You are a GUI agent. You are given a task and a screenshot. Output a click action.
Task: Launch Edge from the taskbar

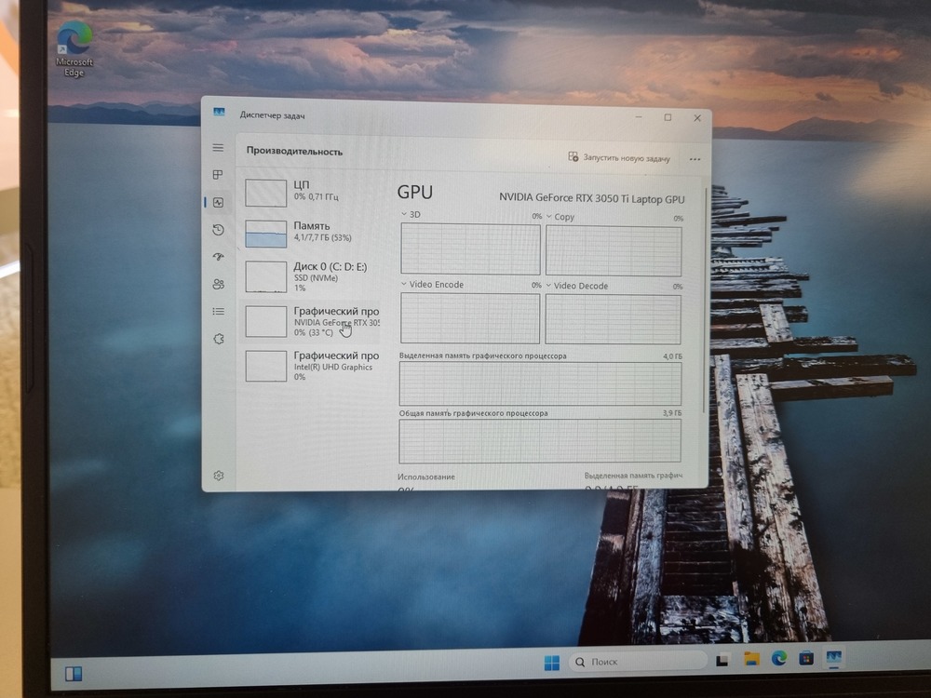coord(779,658)
